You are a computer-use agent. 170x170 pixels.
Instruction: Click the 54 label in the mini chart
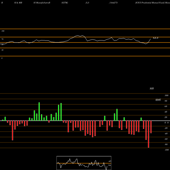pos(109,165)
